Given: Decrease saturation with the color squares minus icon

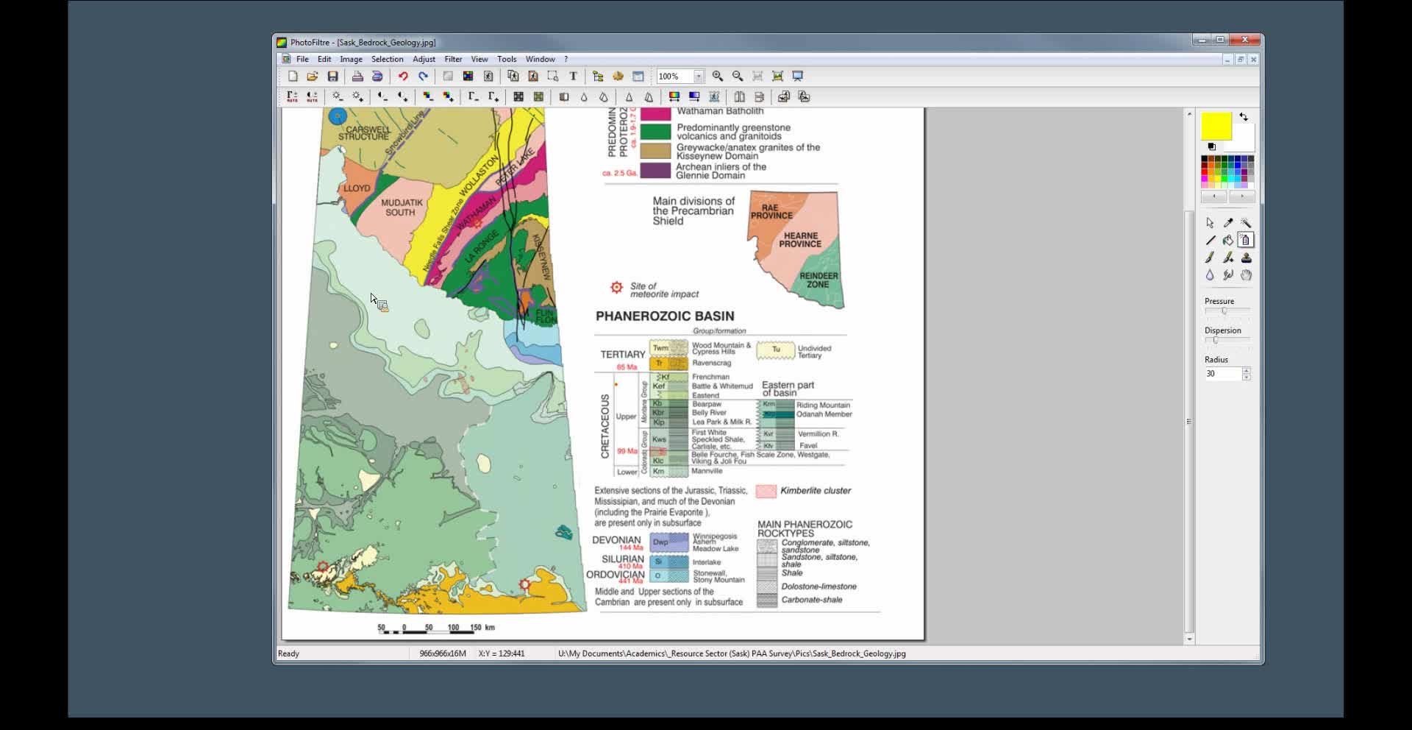Looking at the screenshot, I should tap(428, 97).
